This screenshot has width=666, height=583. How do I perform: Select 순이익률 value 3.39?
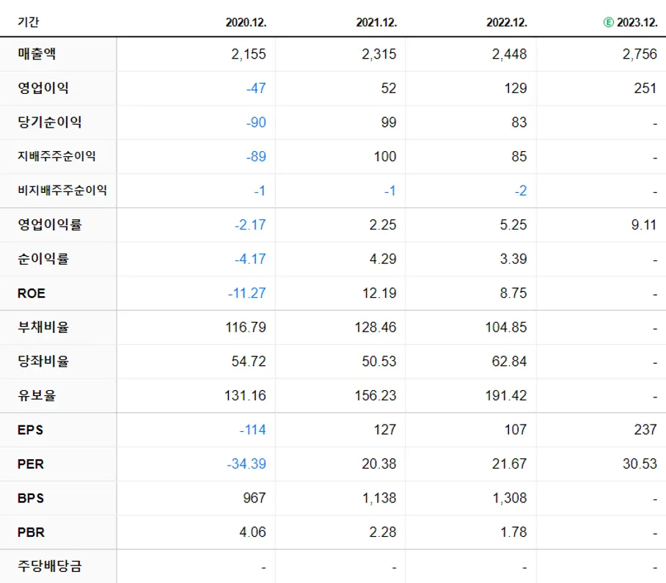(x=513, y=259)
